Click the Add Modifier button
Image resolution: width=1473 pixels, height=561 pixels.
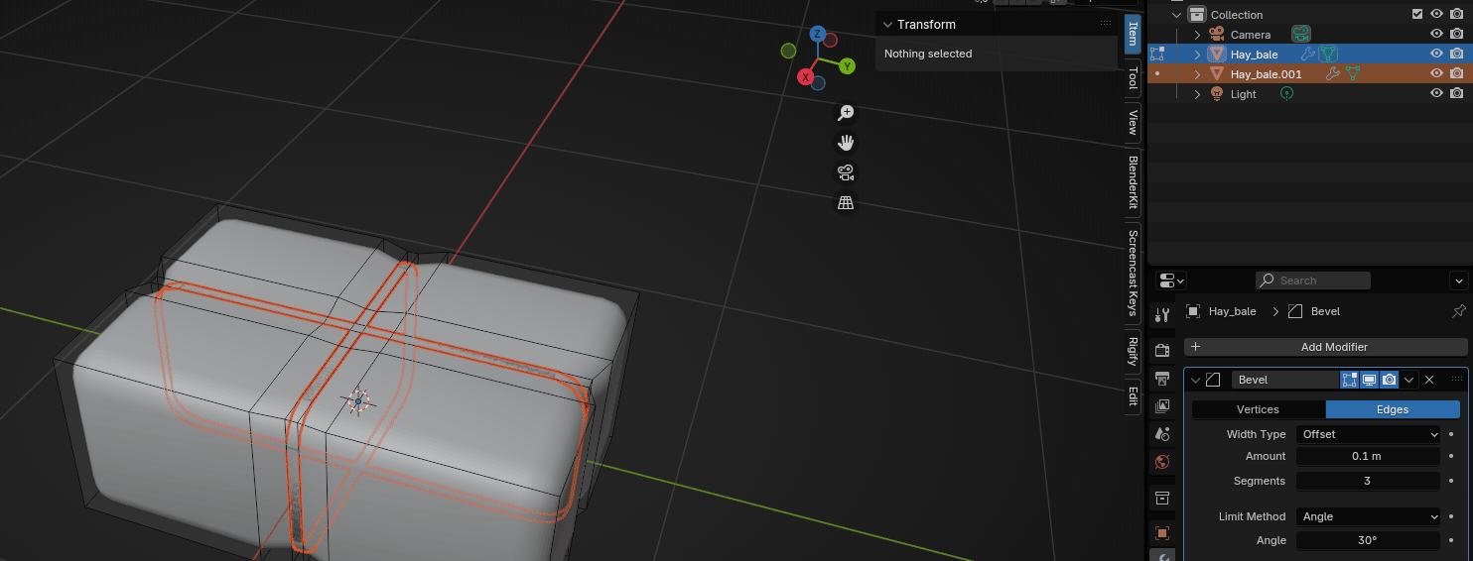click(1325, 347)
